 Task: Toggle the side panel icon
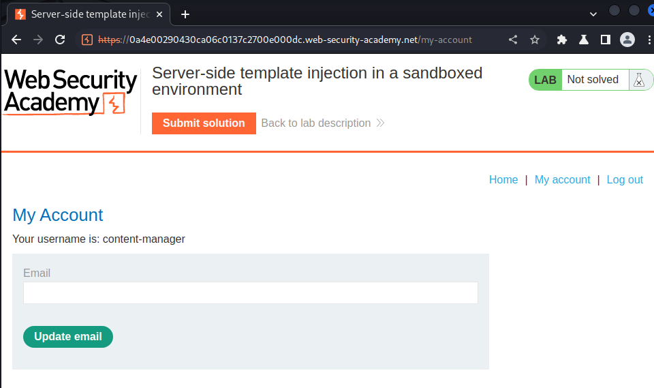pos(605,40)
